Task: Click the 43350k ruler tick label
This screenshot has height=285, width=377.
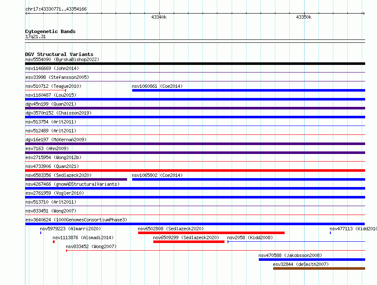Action: (x=304, y=17)
